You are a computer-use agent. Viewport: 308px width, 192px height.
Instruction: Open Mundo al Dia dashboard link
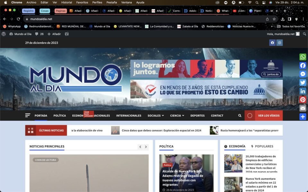tap(21, 34)
